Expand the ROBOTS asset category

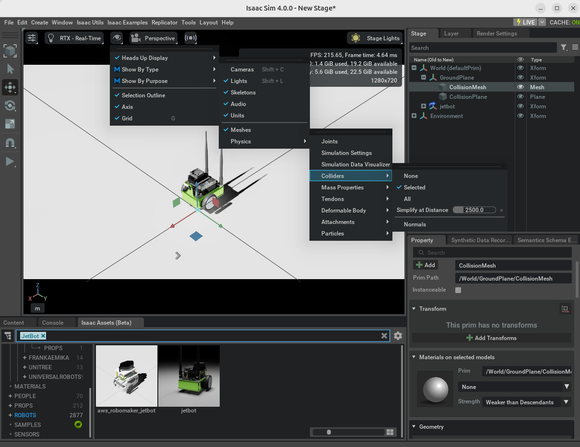click(10, 415)
